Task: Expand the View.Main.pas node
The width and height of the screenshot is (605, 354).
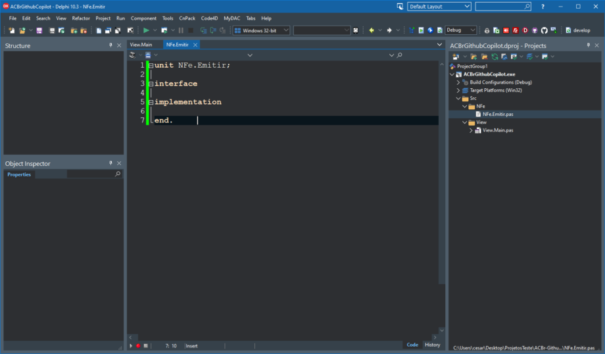Action: coord(471,130)
